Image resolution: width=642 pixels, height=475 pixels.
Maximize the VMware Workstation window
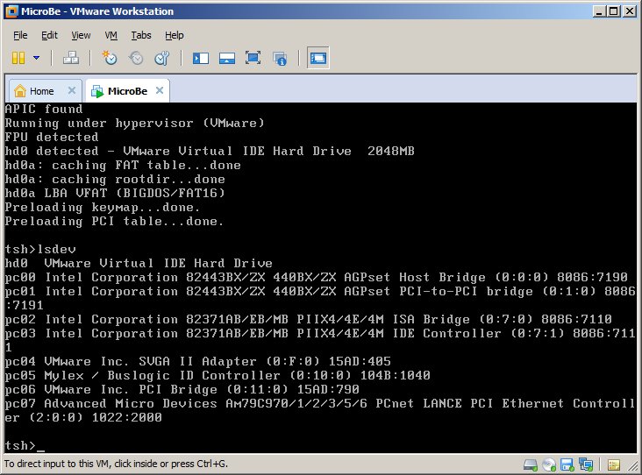pos(614,11)
